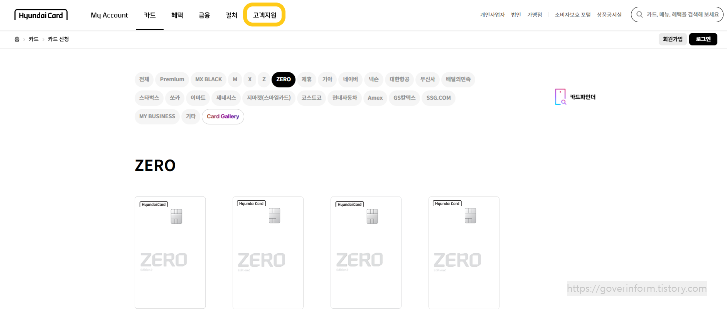The height and width of the screenshot is (316, 727).
Task: Select the 배달의민족 filter chip
Action: click(x=458, y=79)
